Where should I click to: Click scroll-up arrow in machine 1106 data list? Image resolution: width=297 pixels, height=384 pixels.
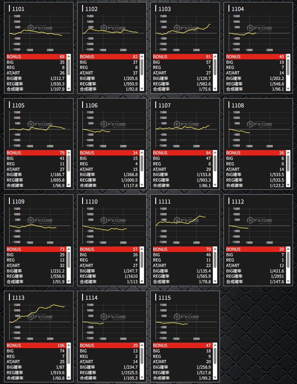pyautogui.click(x=142, y=153)
